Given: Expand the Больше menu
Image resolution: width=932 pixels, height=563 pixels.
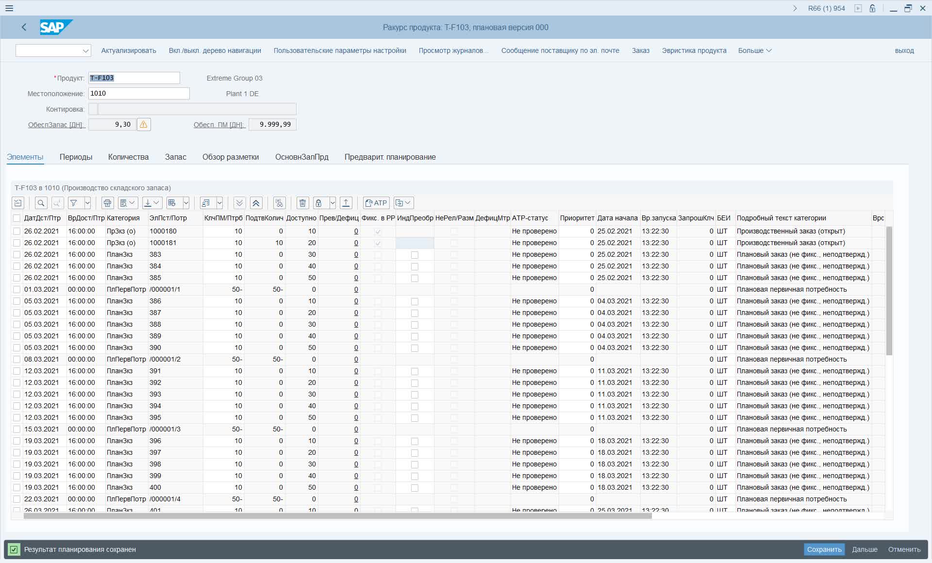Looking at the screenshot, I should click(x=755, y=50).
